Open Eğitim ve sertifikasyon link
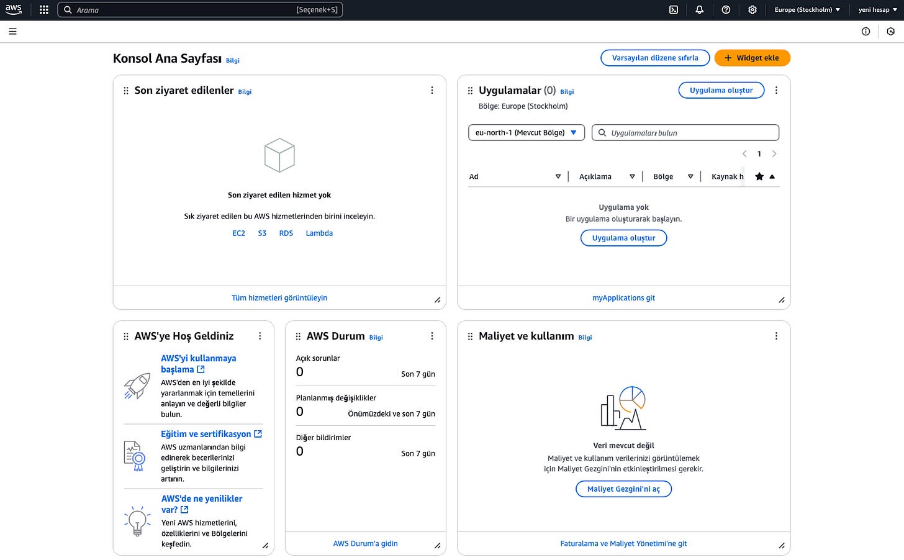 211,434
